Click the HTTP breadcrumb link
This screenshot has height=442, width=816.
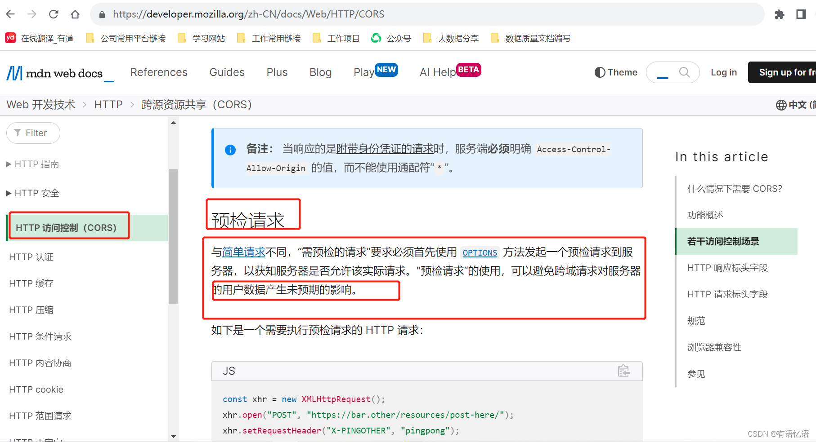[x=108, y=105]
